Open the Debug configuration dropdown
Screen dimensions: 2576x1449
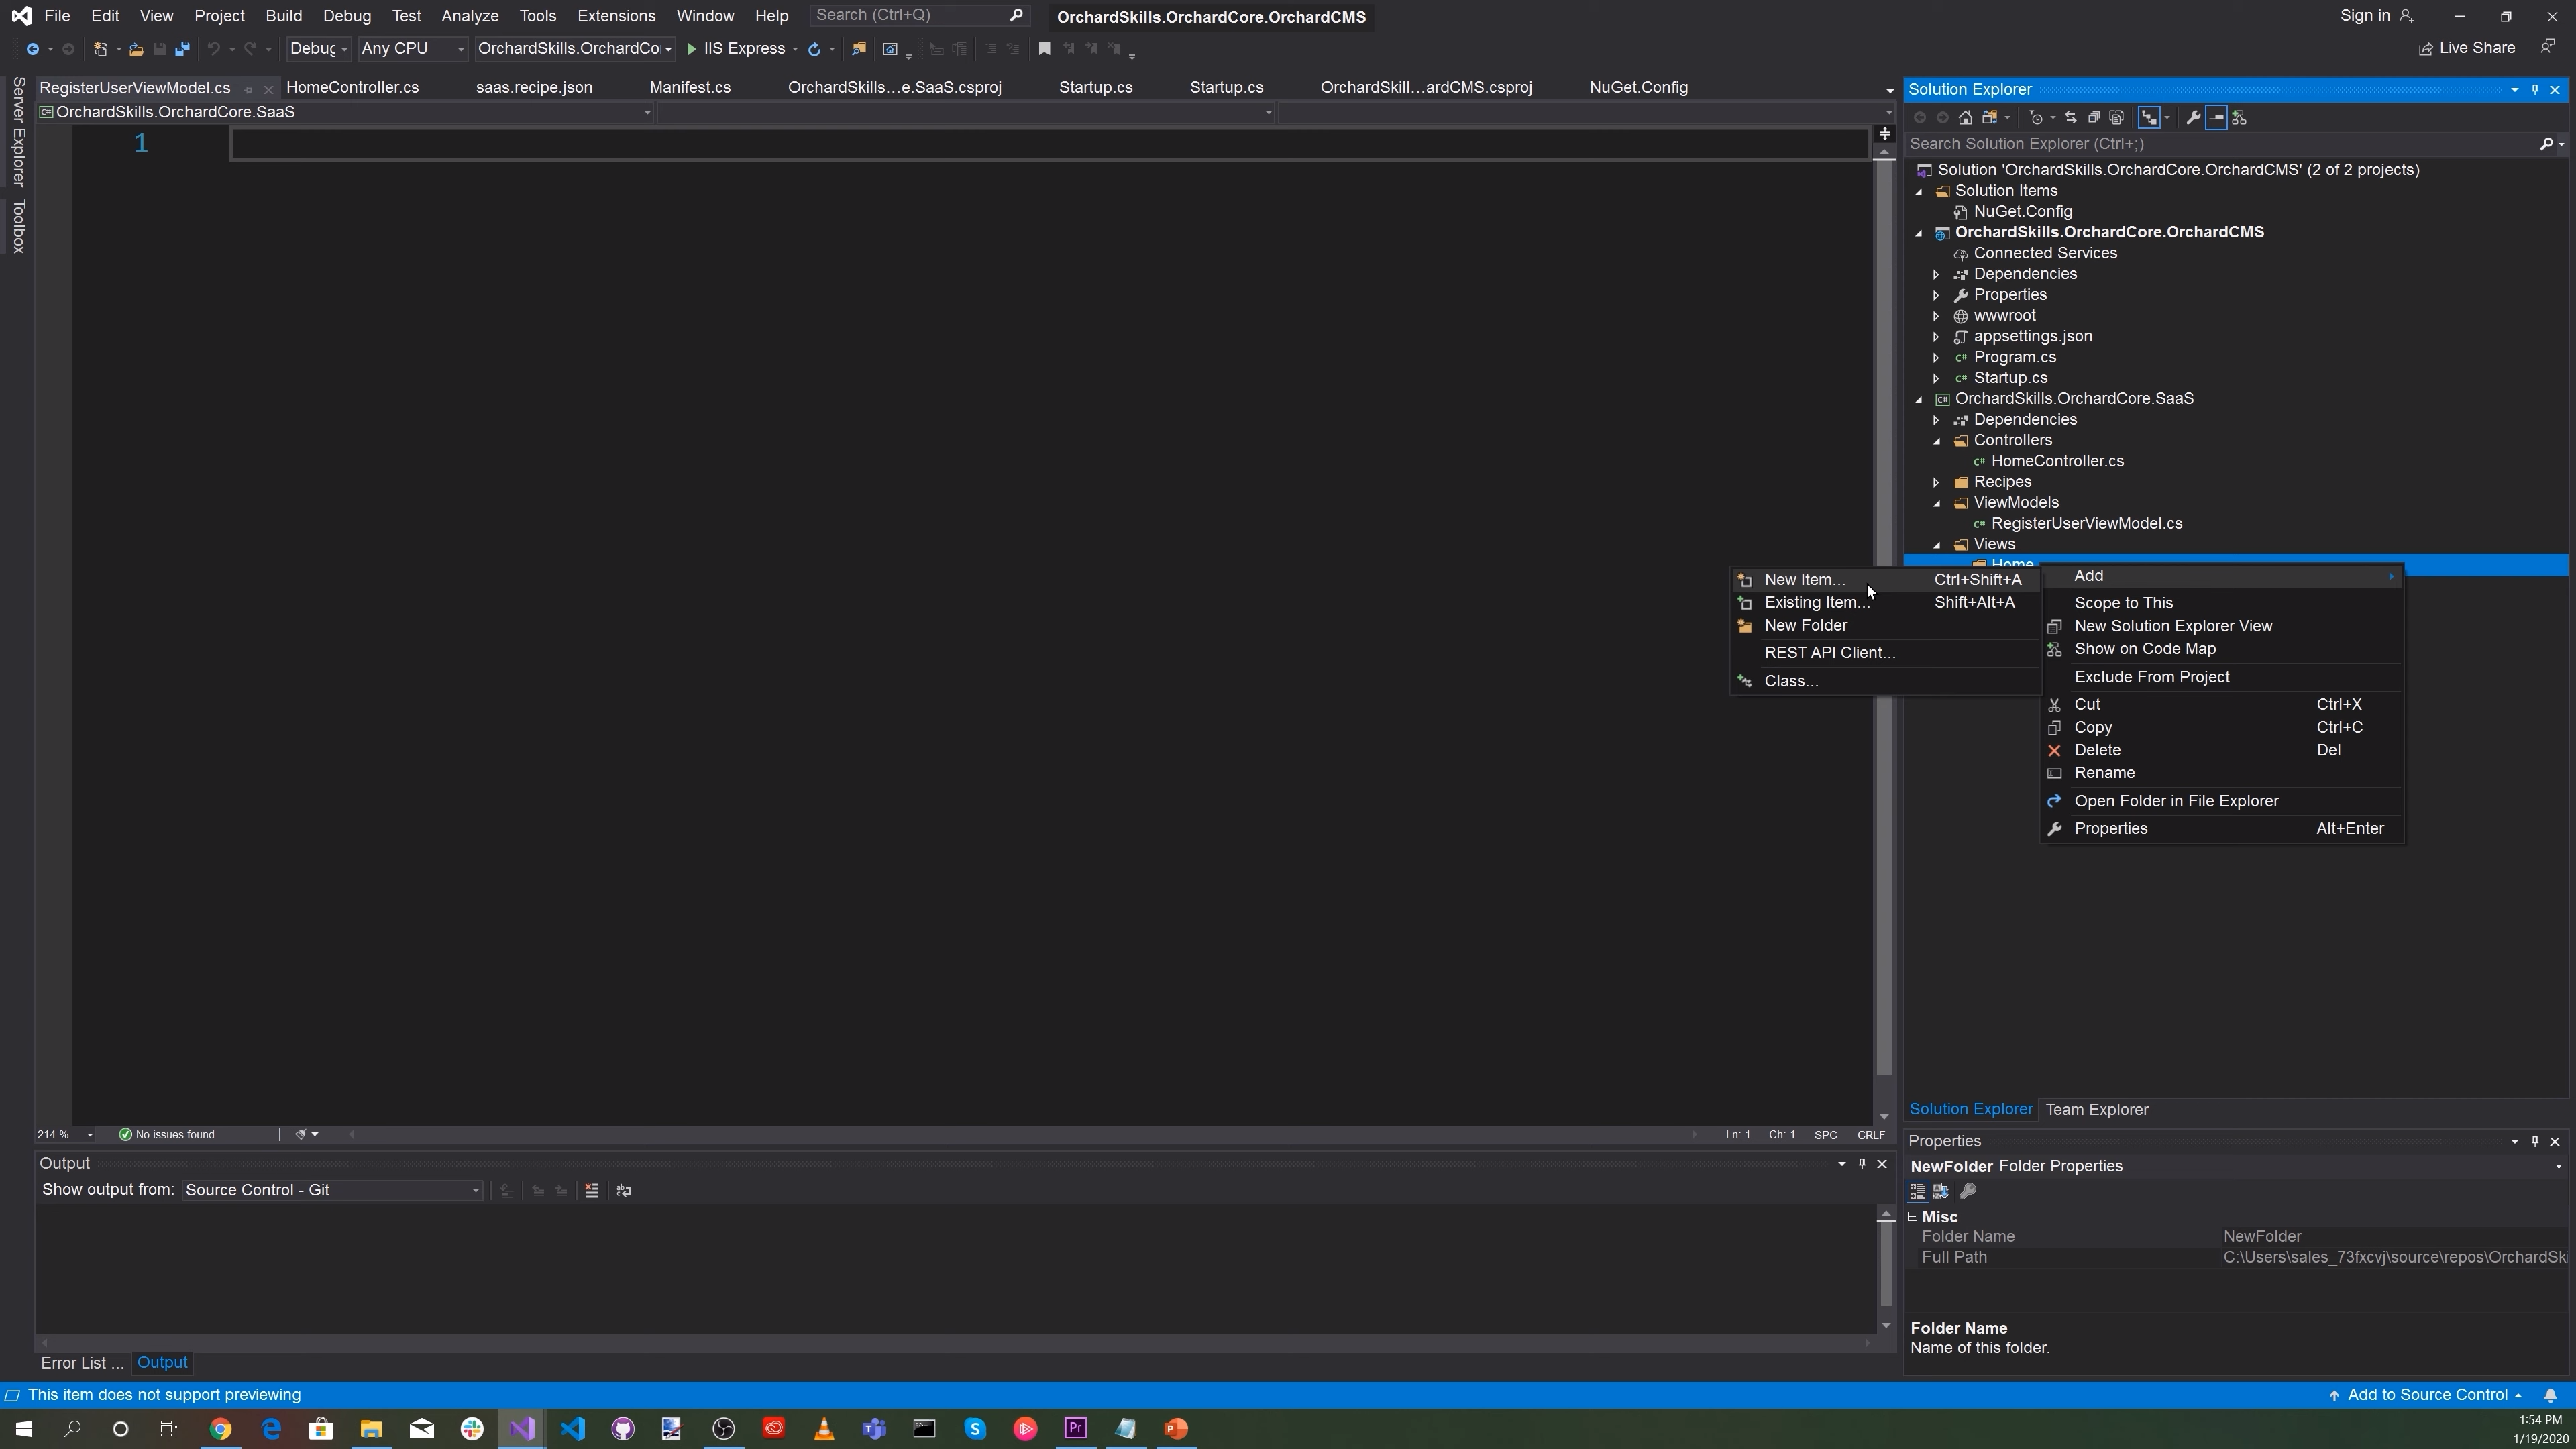318,49
